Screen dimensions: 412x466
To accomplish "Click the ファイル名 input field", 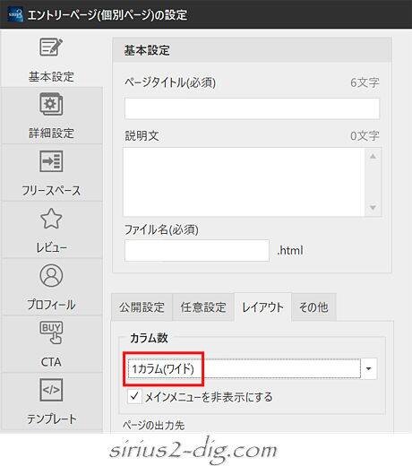I will click(x=197, y=250).
